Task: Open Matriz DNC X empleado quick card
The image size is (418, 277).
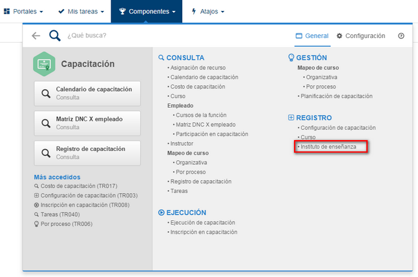Action: click(87, 123)
